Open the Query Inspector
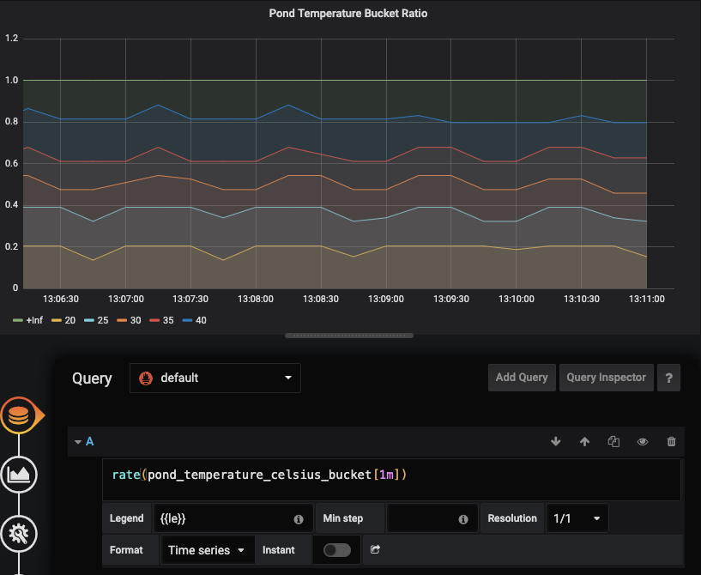701x575 pixels. (607, 378)
